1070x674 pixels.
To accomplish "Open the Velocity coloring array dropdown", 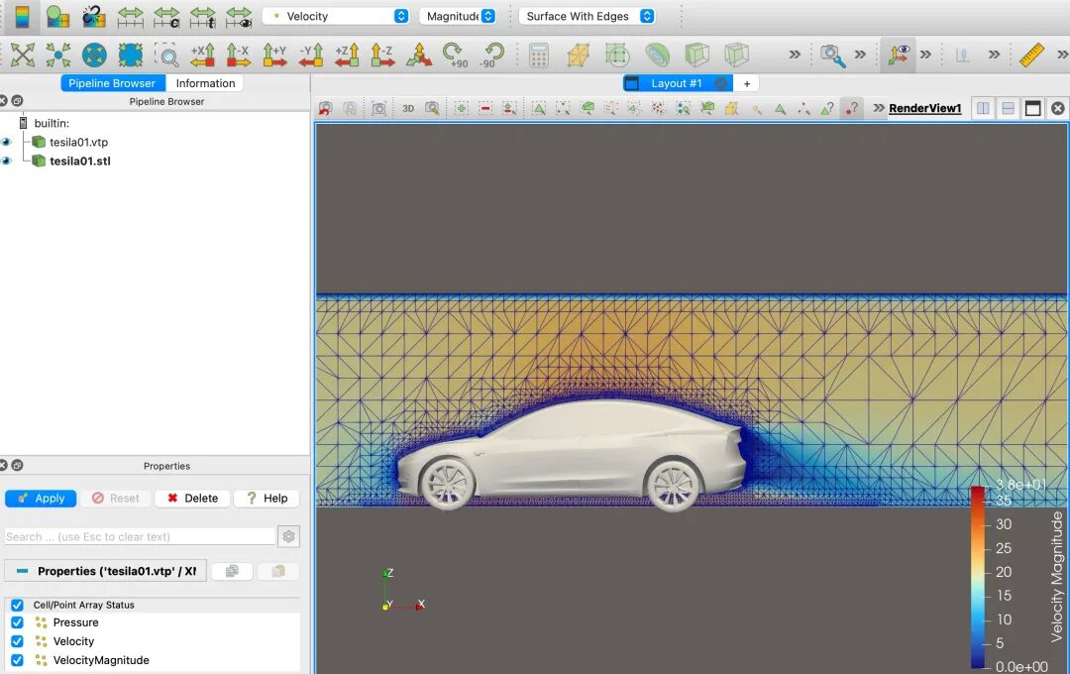I will (336, 16).
